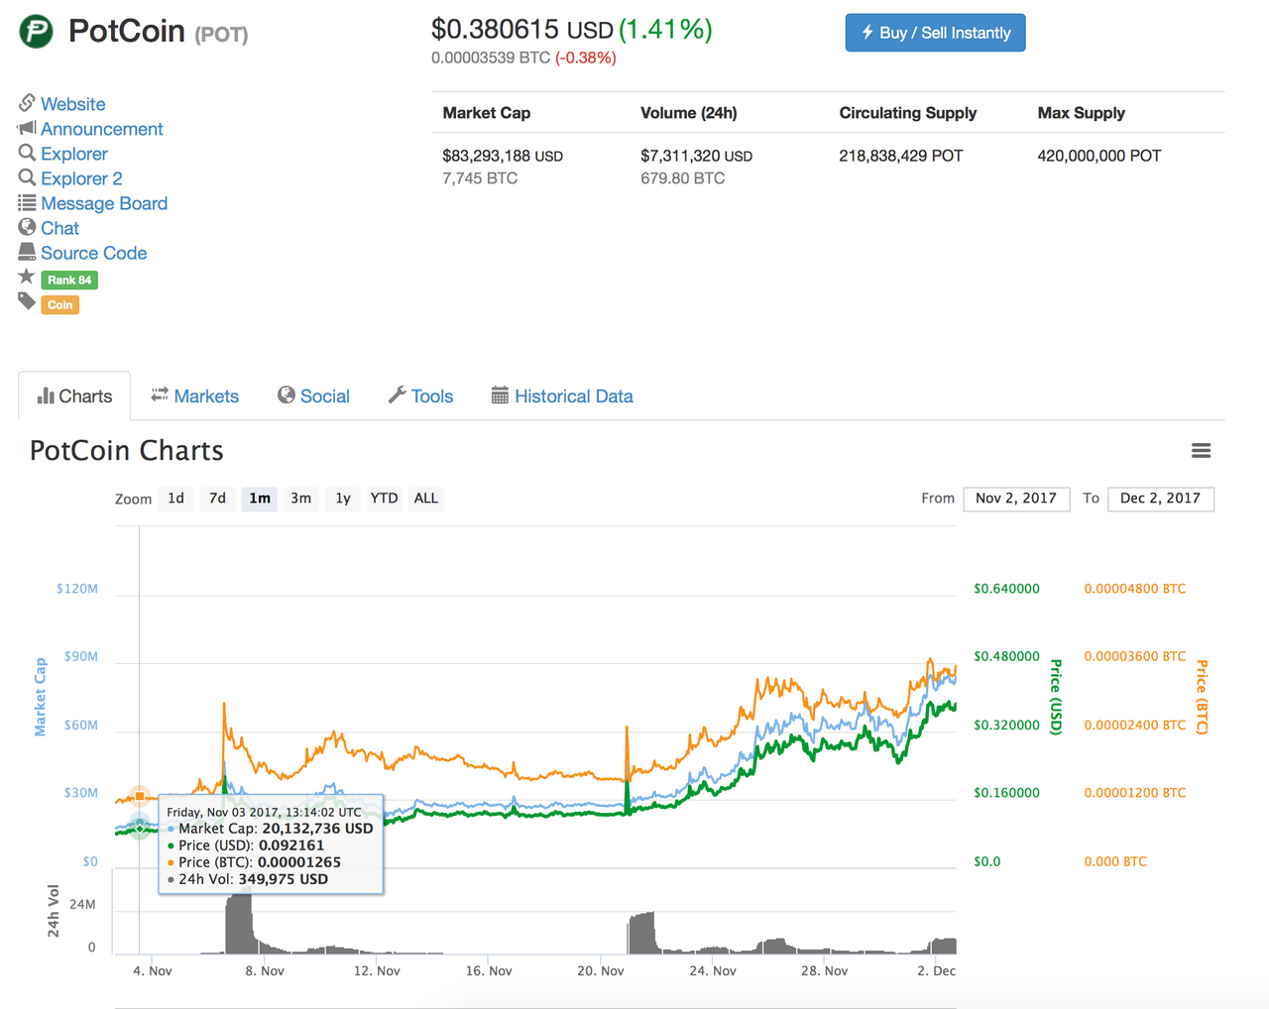Switch to the Markets tab

click(194, 396)
